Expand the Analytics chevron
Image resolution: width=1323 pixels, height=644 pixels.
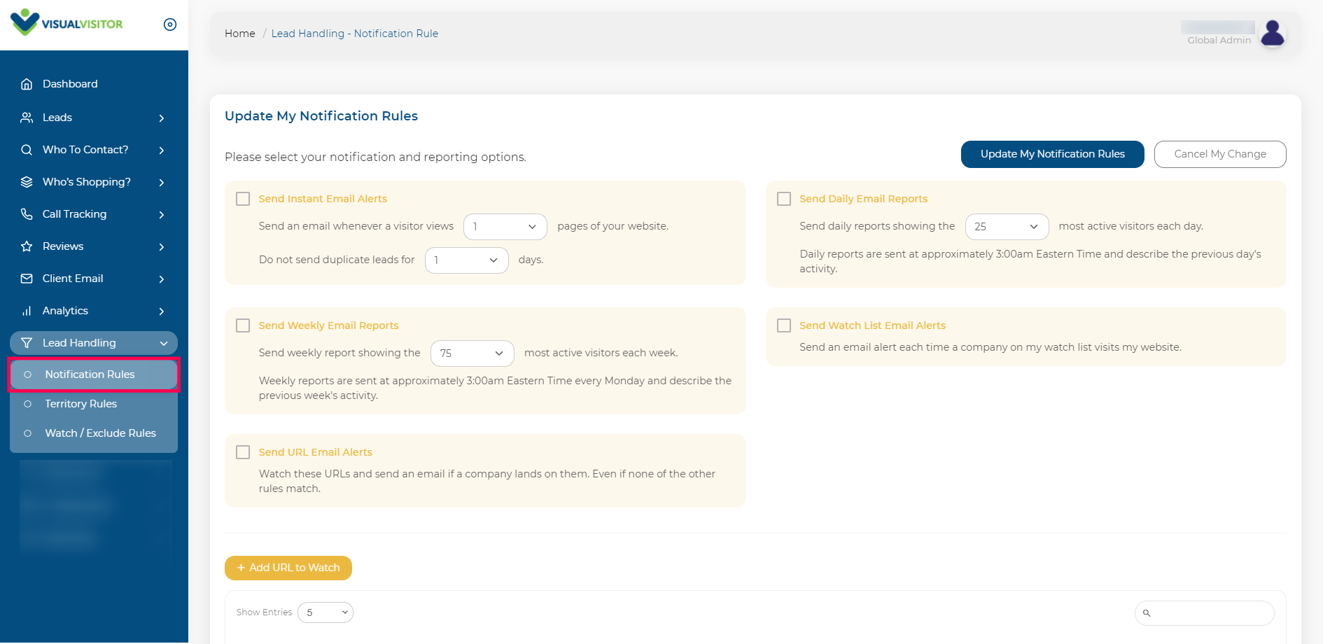162,311
